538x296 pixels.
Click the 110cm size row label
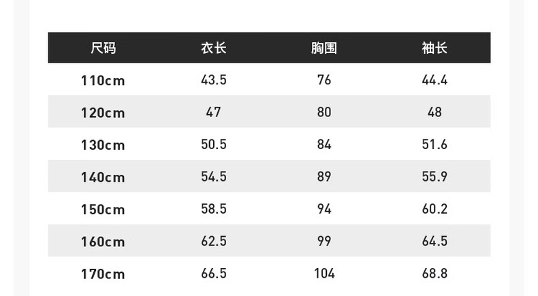point(103,80)
